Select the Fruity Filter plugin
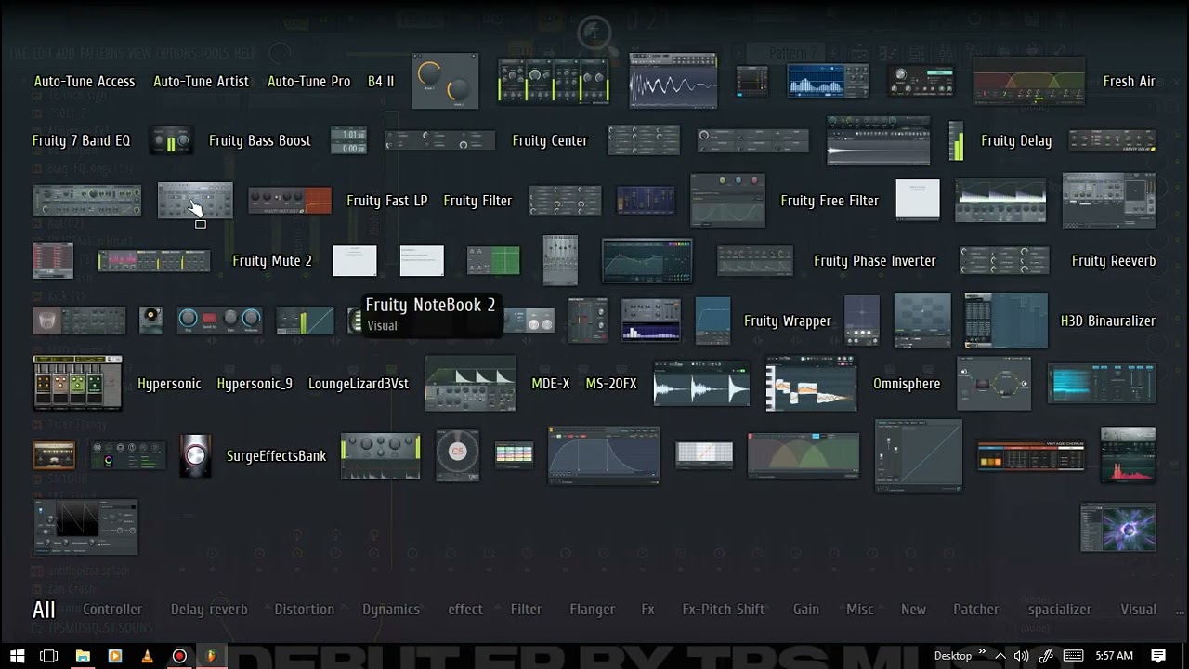The image size is (1189, 669). (x=477, y=201)
